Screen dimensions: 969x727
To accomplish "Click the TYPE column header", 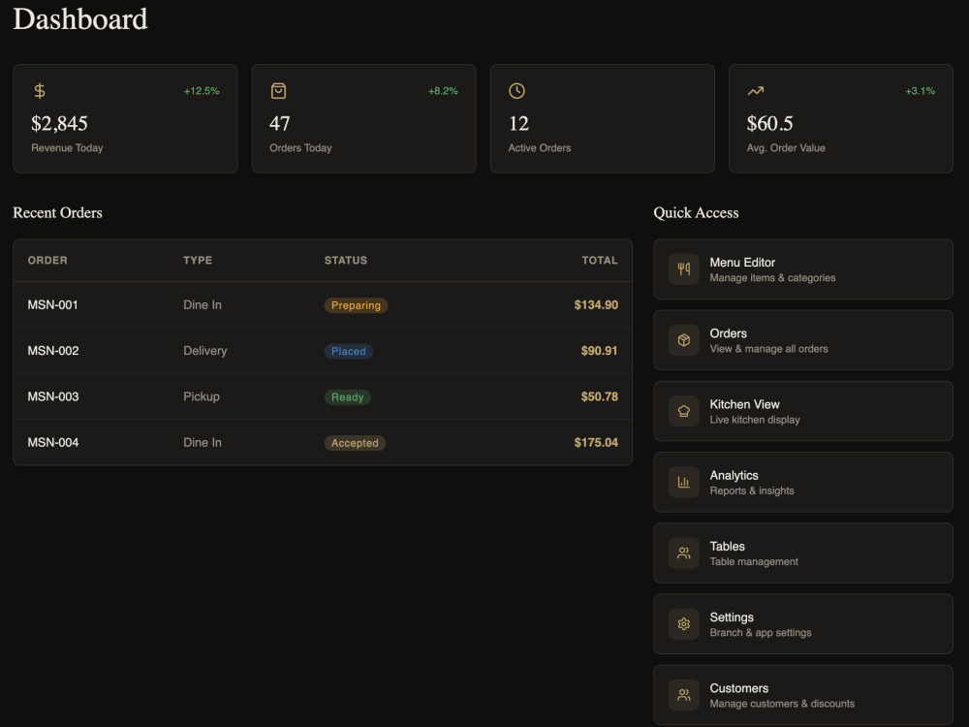I will click(x=198, y=260).
